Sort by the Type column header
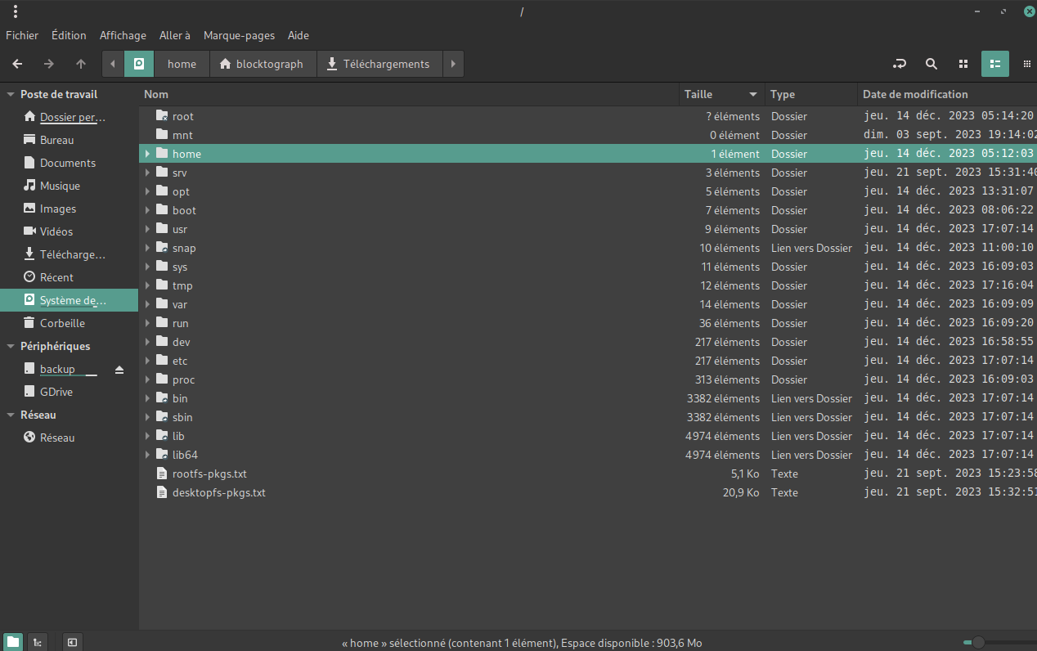The image size is (1037, 651). [x=810, y=94]
